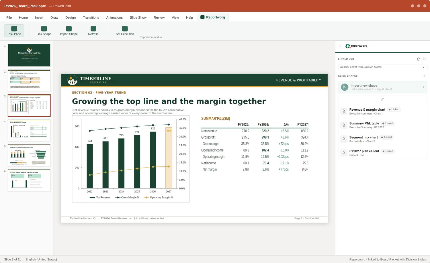The image size is (430, 263).
Task: Click 'REVENUE & PROFITABILITY' slide header text
Action: (298, 80)
